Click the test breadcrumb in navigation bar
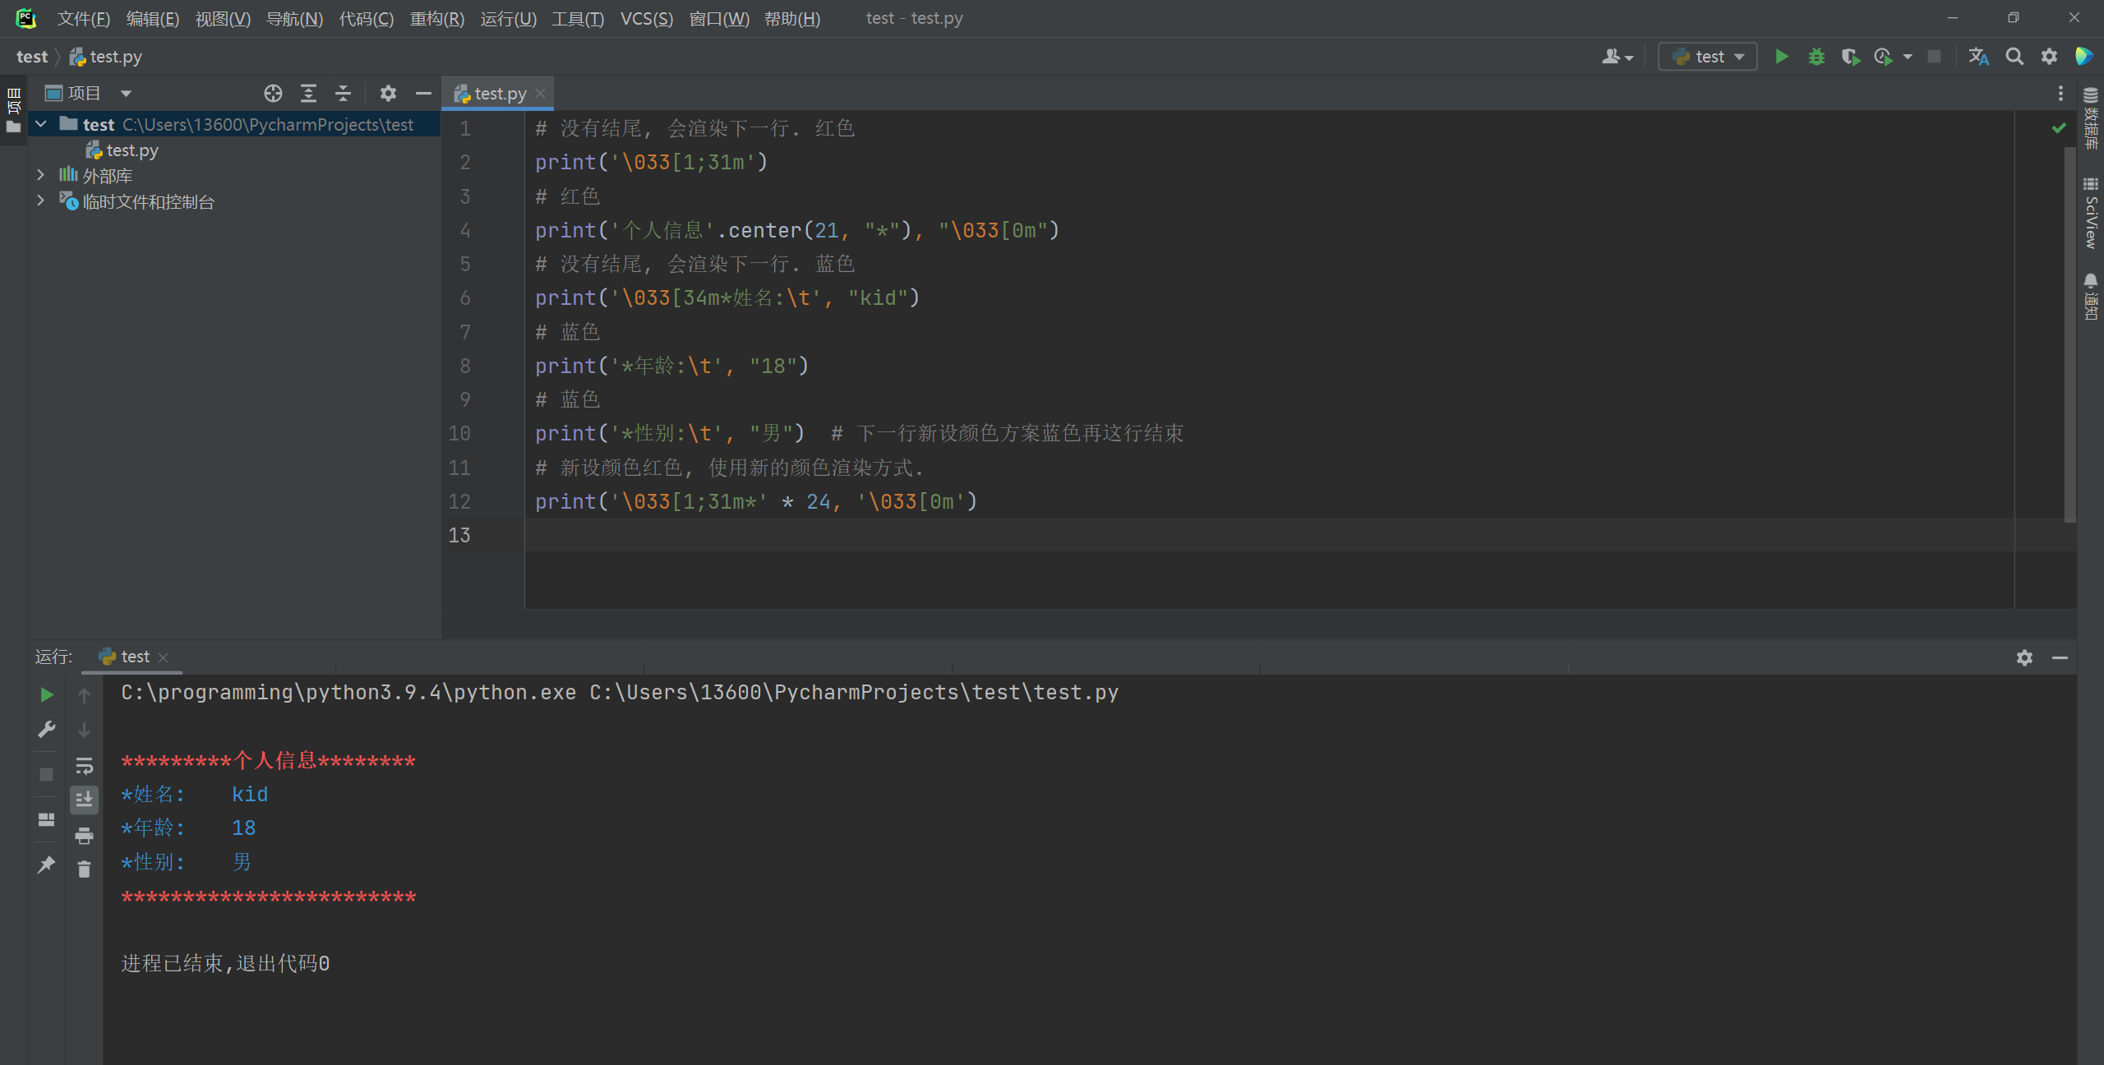The width and height of the screenshot is (2104, 1065). pos(32,57)
